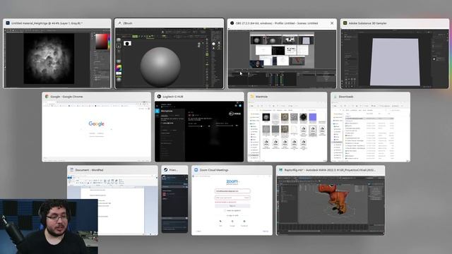Open the Google - Google Chrome window
The height and width of the screenshot is (254, 452).
96,127
